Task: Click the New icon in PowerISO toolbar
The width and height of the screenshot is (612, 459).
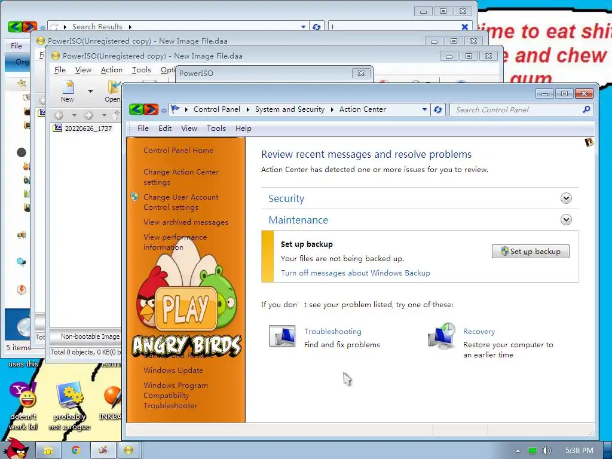Action: (x=68, y=91)
